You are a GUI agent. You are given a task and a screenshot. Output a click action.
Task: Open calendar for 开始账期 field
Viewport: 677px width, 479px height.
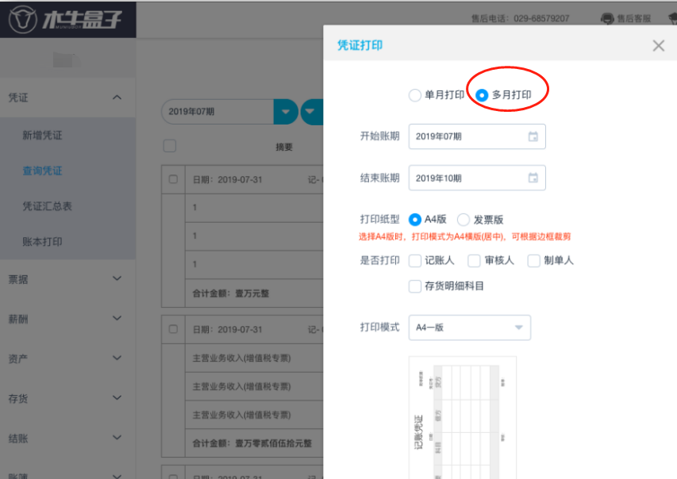coord(533,136)
